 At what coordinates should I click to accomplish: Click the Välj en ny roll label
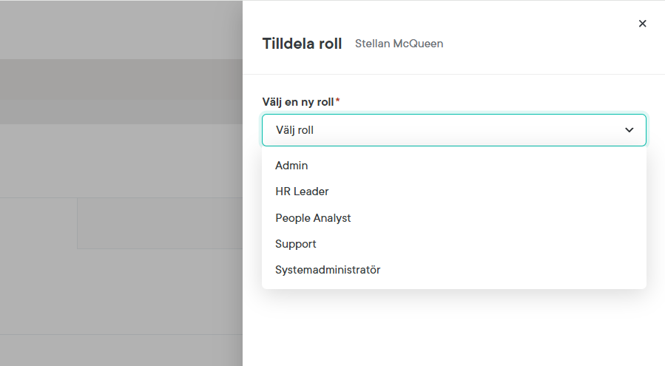pyautogui.click(x=298, y=101)
